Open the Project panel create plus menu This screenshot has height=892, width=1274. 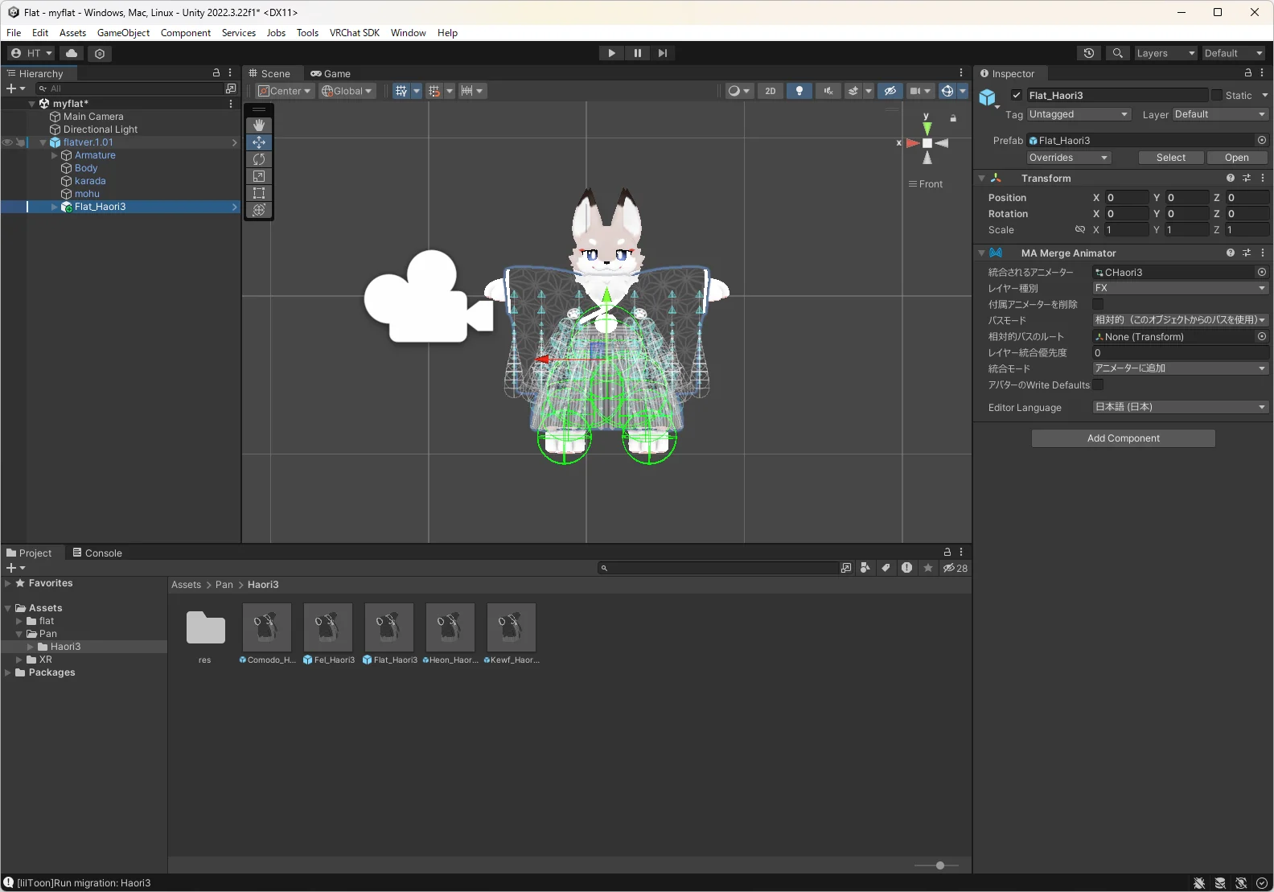tap(15, 568)
